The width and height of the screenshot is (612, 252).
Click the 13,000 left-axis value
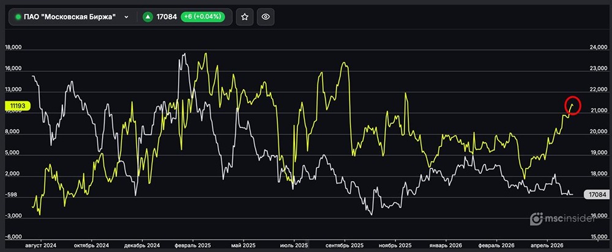[x=13, y=90]
